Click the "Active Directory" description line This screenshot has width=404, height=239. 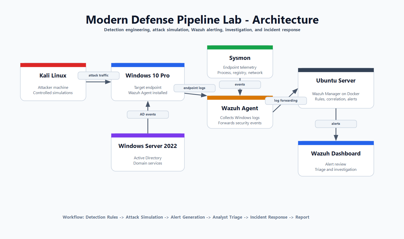click(148, 158)
